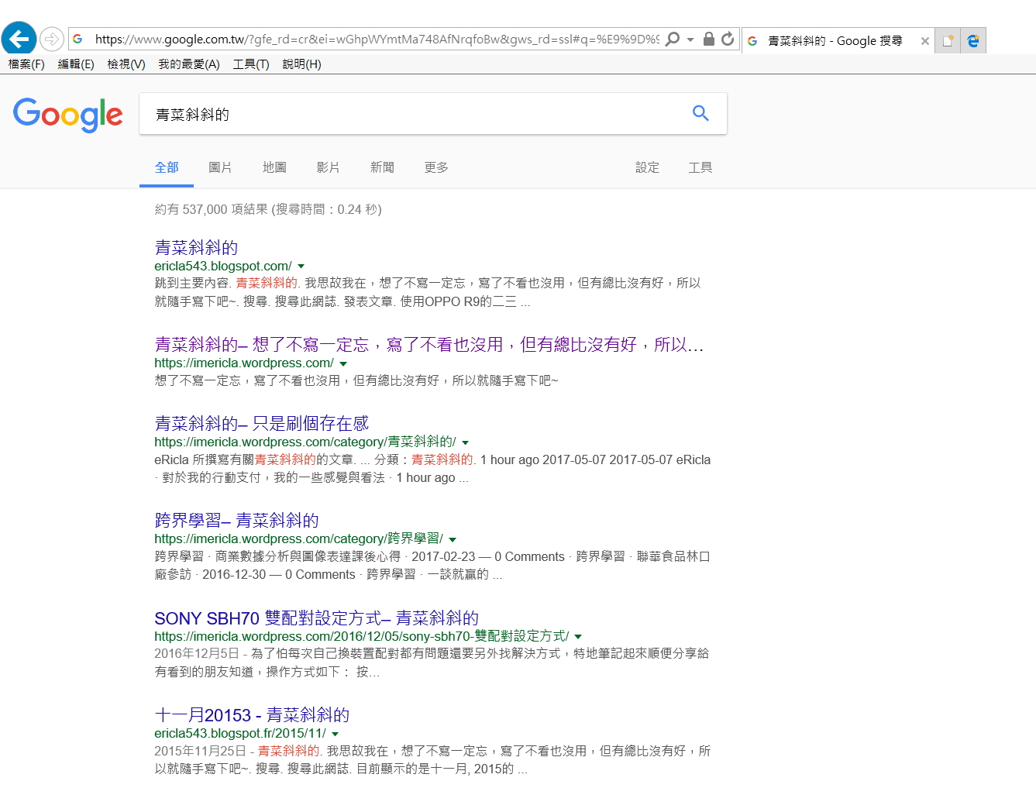Expand options arrow beside ericla543.blogspot.com/
Screen dimensions: 1036x788
tap(301, 267)
